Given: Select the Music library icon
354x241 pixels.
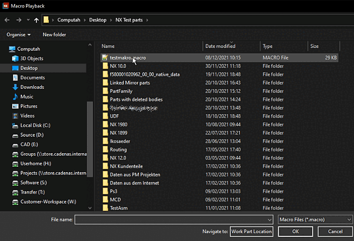Looking at the screenshot, I should click(15, 97).
